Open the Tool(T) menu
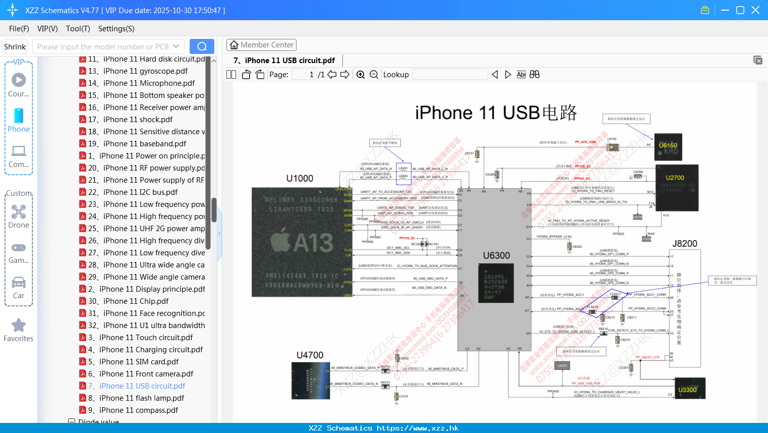Image resolution: width=768 pixels, height=433 pixels. 78,29
